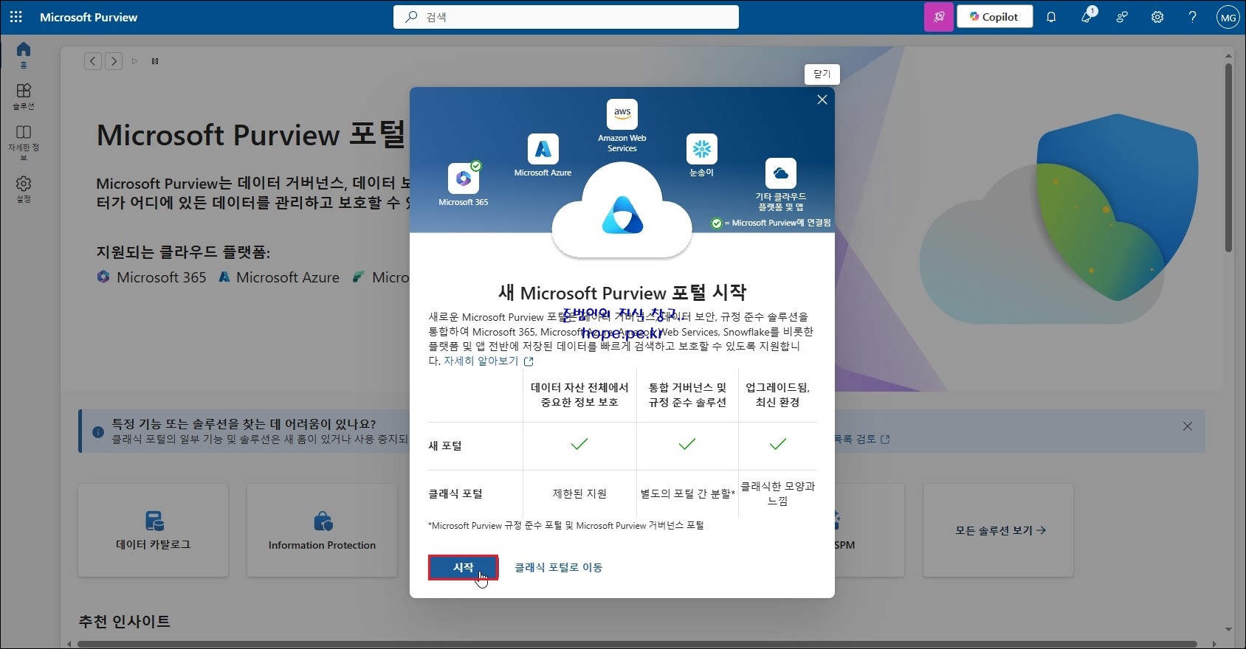1246x649 pixels.
Task: Open the MG account avatar
Action: 1228,18
